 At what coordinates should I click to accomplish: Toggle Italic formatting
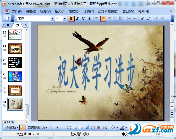click(x=77, y=19)
